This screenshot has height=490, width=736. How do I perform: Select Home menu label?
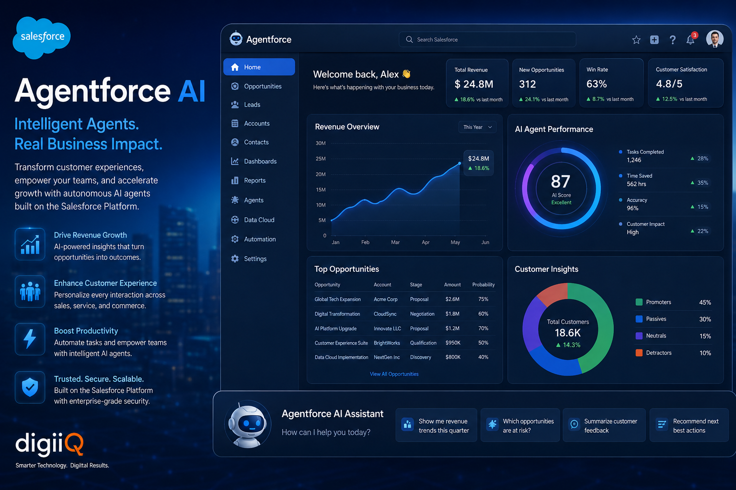pos(252,67)
